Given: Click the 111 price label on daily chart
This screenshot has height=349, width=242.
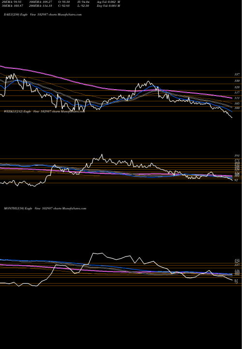Looking at the screenshot, I should coord(237,98).
